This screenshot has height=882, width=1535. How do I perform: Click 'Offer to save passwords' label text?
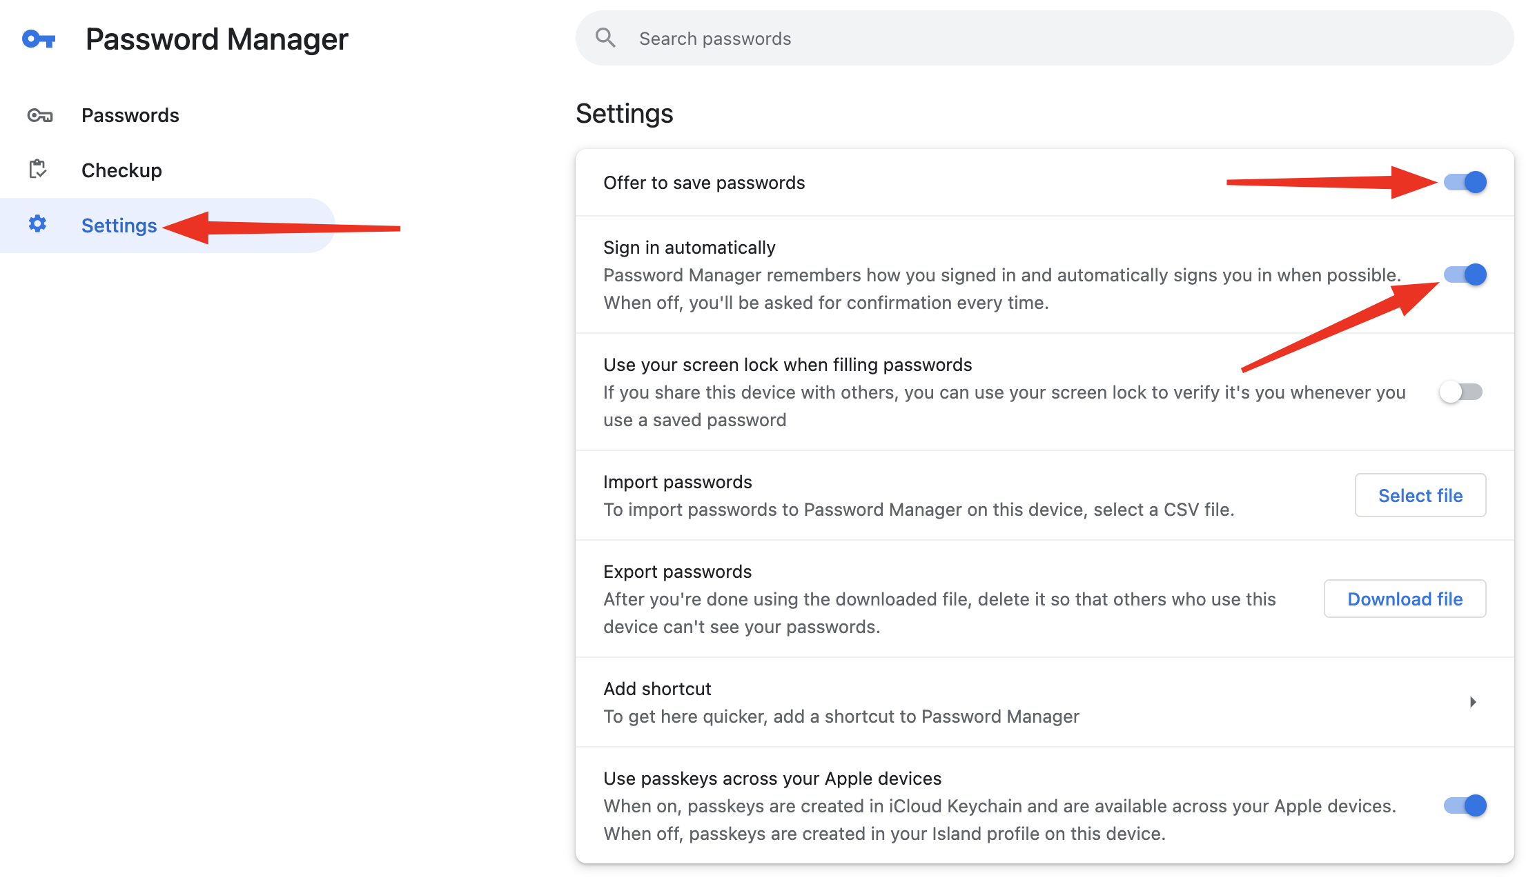tap(704, 183)
